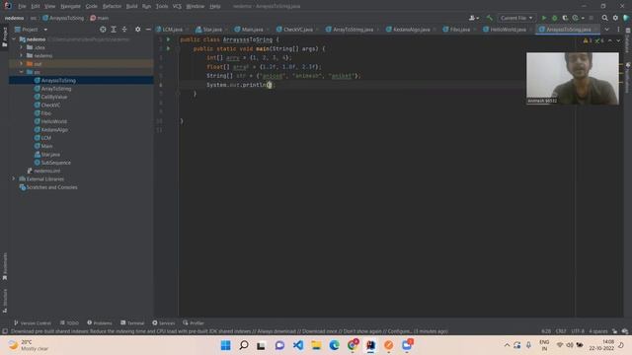
Task: Open the Project tool window side tab
Action: [4, 37]
